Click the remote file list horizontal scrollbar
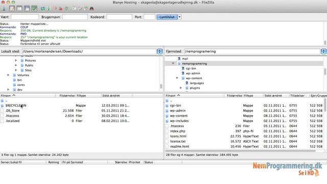This screenshot has width=327, height=184. click(x=241, y=151)
